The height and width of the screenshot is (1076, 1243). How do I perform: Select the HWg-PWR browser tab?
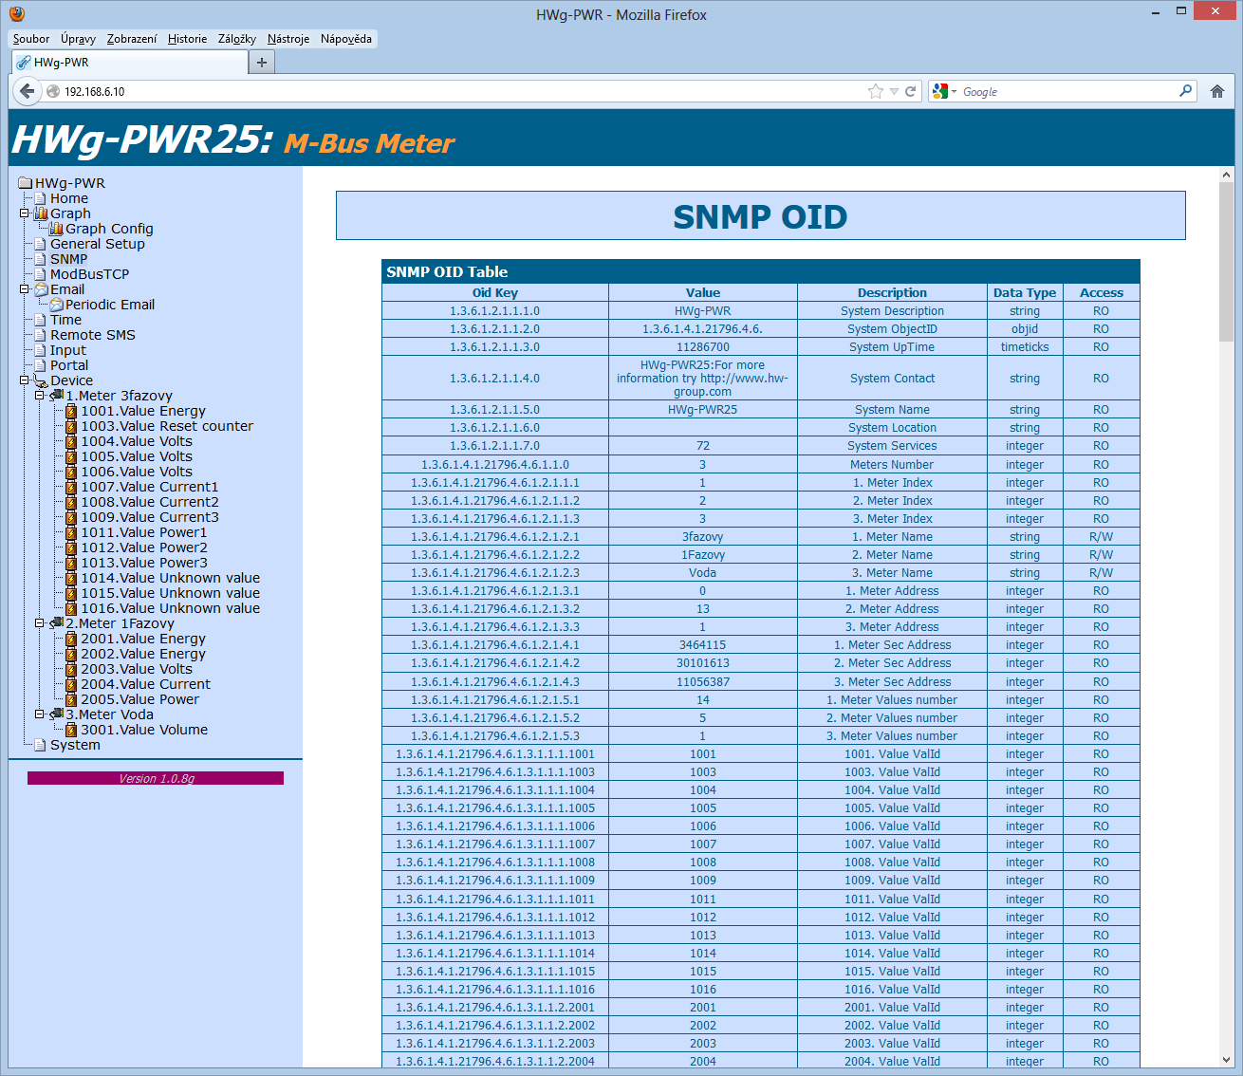130,63
